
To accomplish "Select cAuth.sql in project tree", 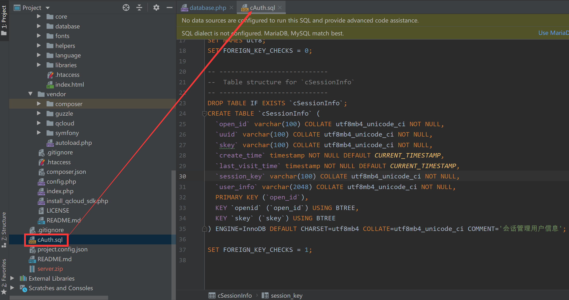I will [46, 240].
